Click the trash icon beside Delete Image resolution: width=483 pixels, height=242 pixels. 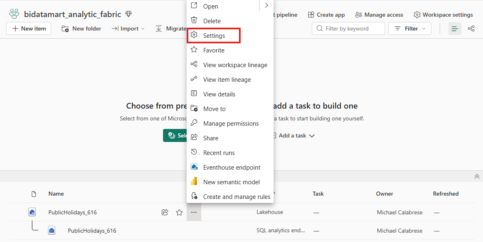(x=194, y=20)
